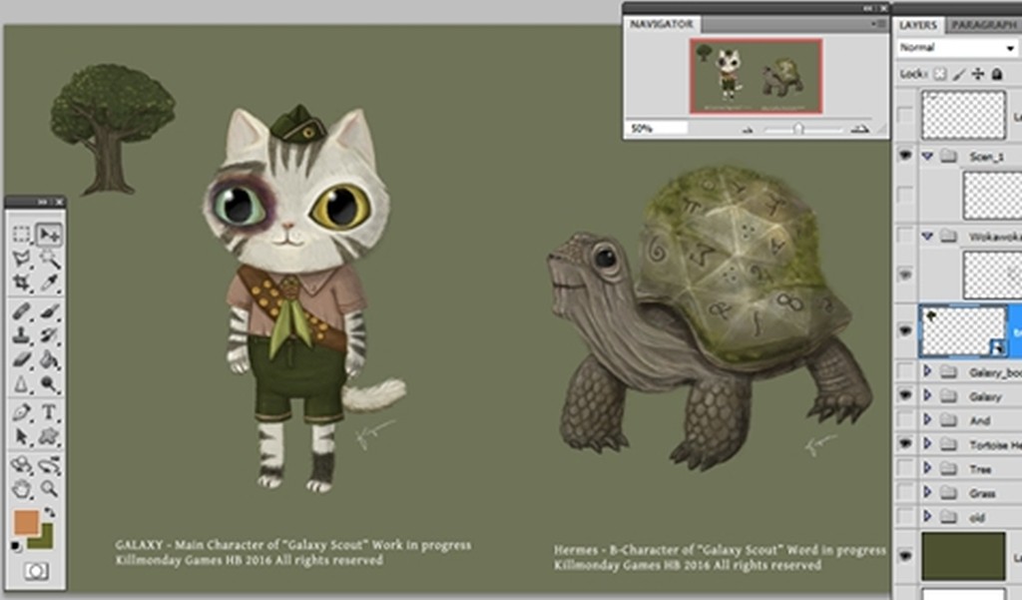Select the Zoom tool in toolbox
1022x600 pixels.
pyautogui.click(x=49, y=488)
